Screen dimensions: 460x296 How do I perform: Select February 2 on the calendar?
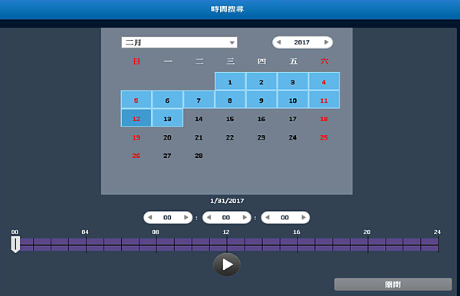point(261,81)
